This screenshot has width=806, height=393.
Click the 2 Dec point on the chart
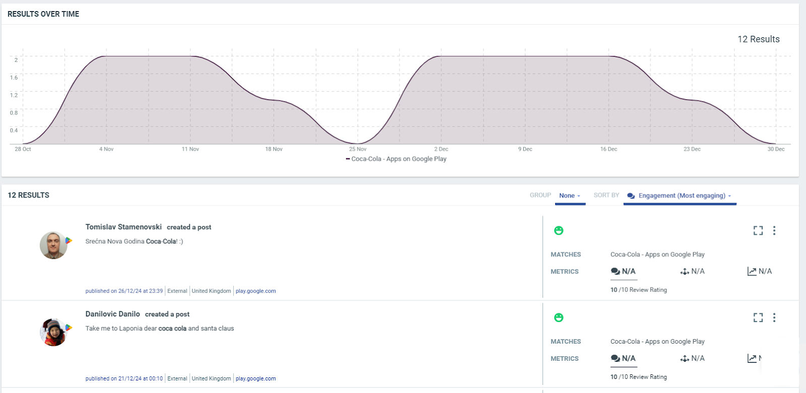[x=441, y=56]
